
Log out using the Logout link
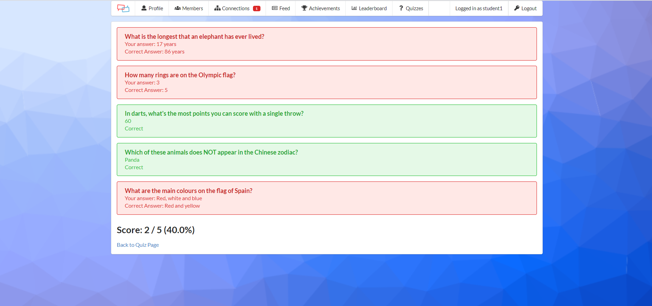525,8
